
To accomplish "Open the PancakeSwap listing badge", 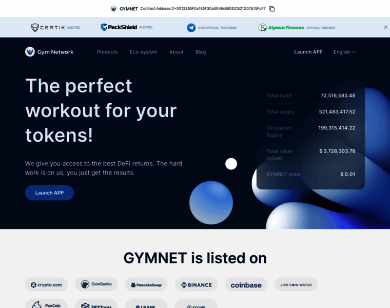I will [x=146, y=284].
